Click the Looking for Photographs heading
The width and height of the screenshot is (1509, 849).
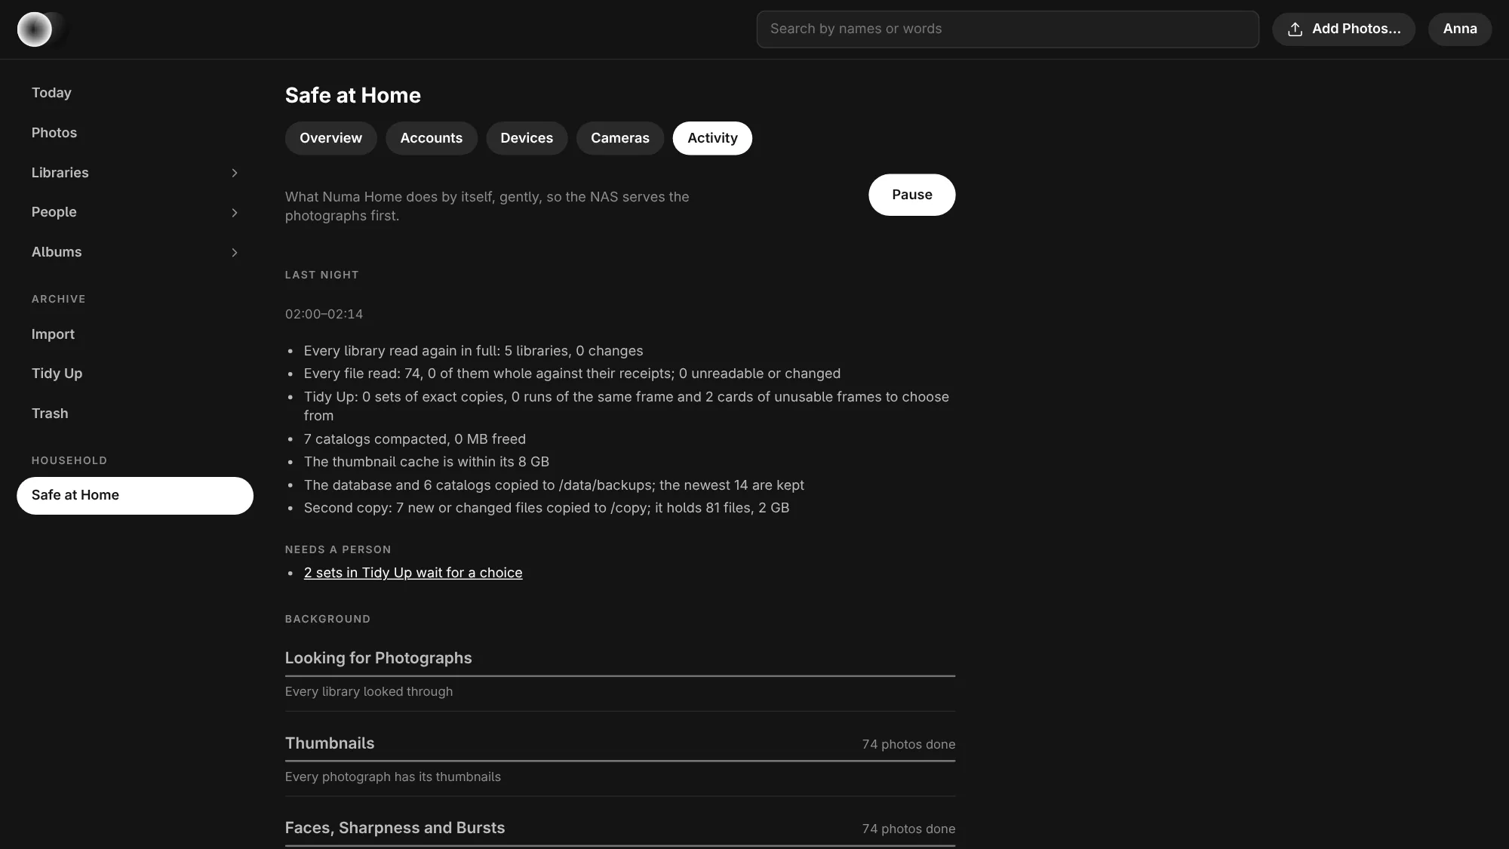[378, 658]
